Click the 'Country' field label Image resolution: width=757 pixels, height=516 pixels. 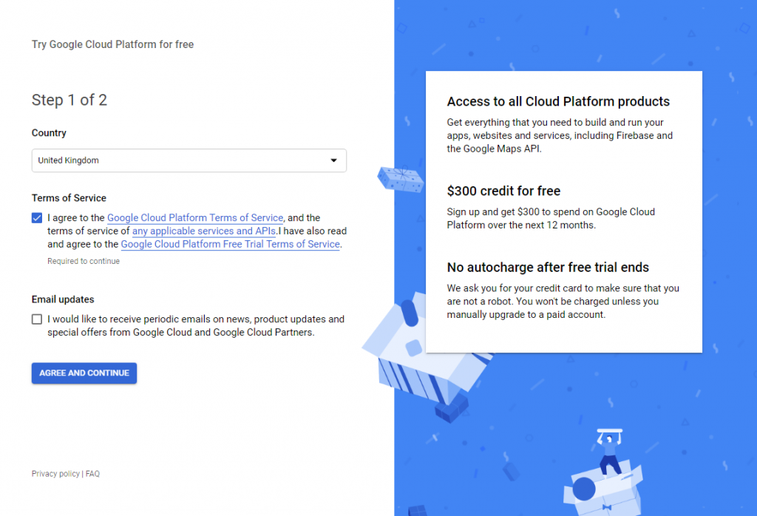(x=49, y=133)
